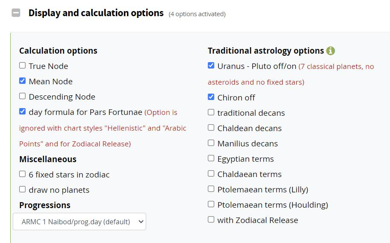Viewport: 390px width, 243px height.
Task: Collapse the Display and calculation options section
Action: [16, 13]
